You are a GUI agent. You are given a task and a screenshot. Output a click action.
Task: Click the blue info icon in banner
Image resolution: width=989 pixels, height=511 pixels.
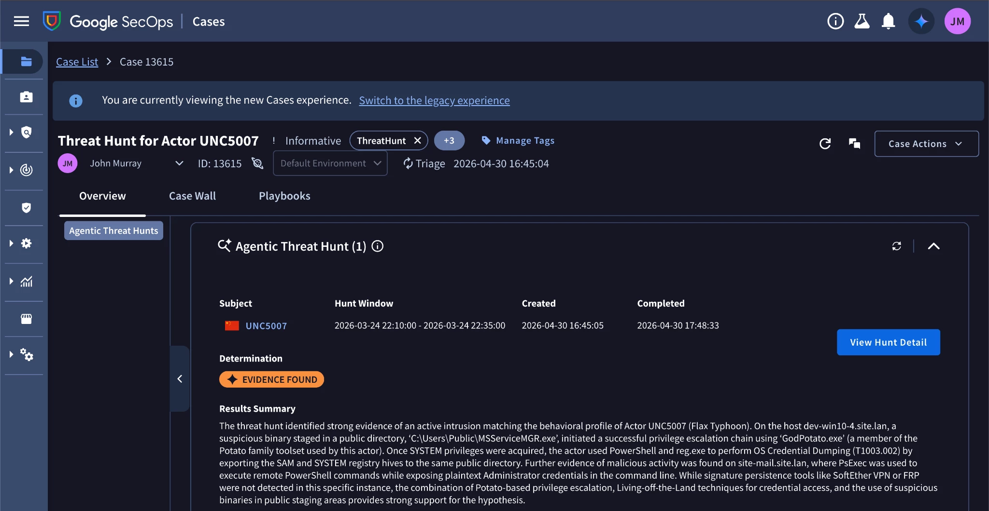point(76,101)
